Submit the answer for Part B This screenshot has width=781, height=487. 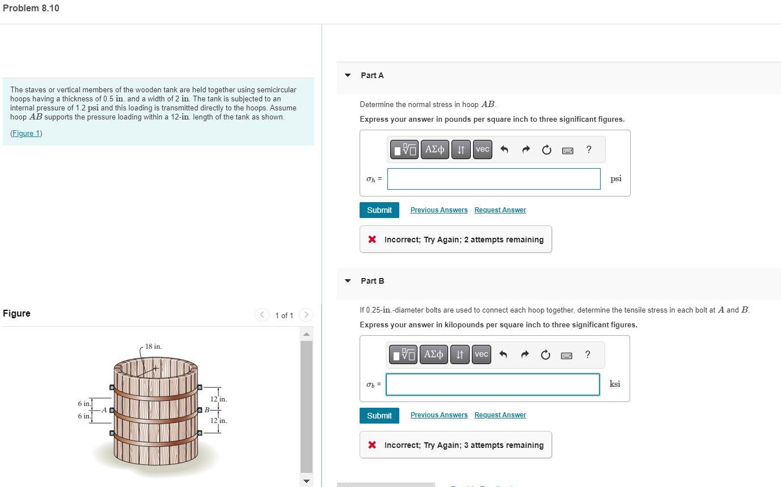(x=379, y=415)
